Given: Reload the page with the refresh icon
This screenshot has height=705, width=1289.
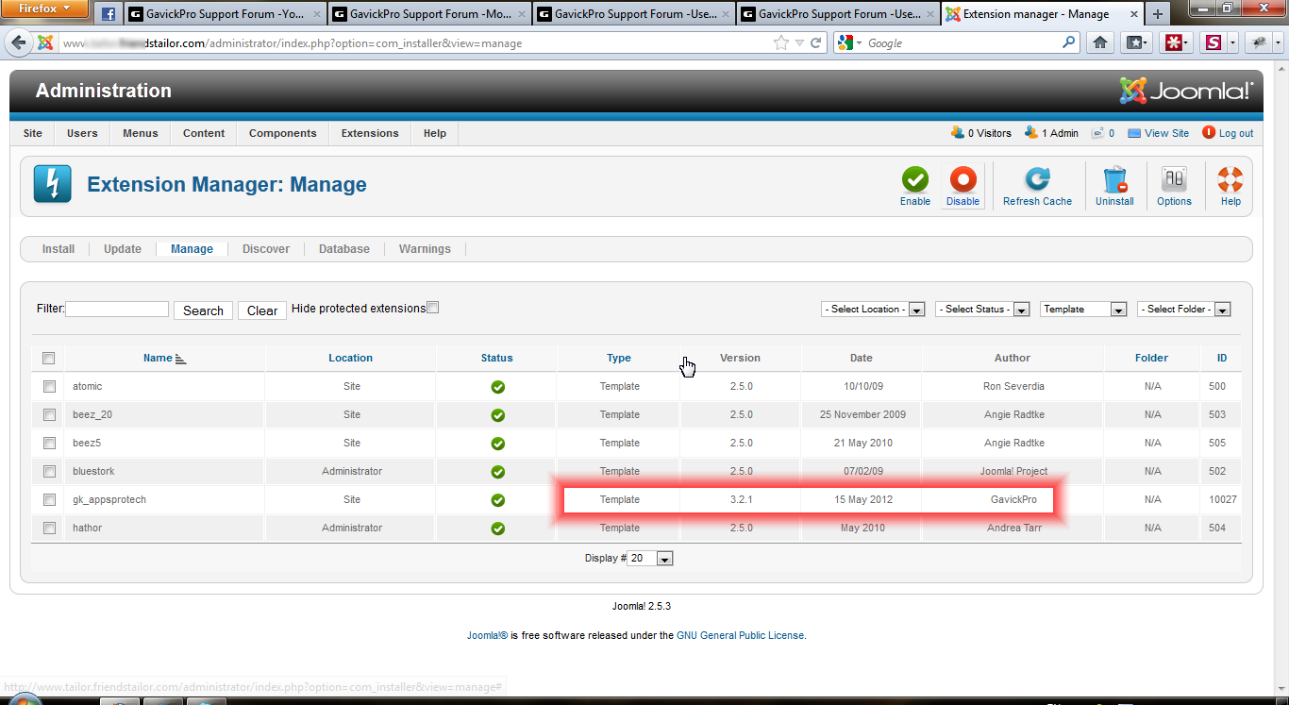Looking at the screenshot, I should 816,42.
